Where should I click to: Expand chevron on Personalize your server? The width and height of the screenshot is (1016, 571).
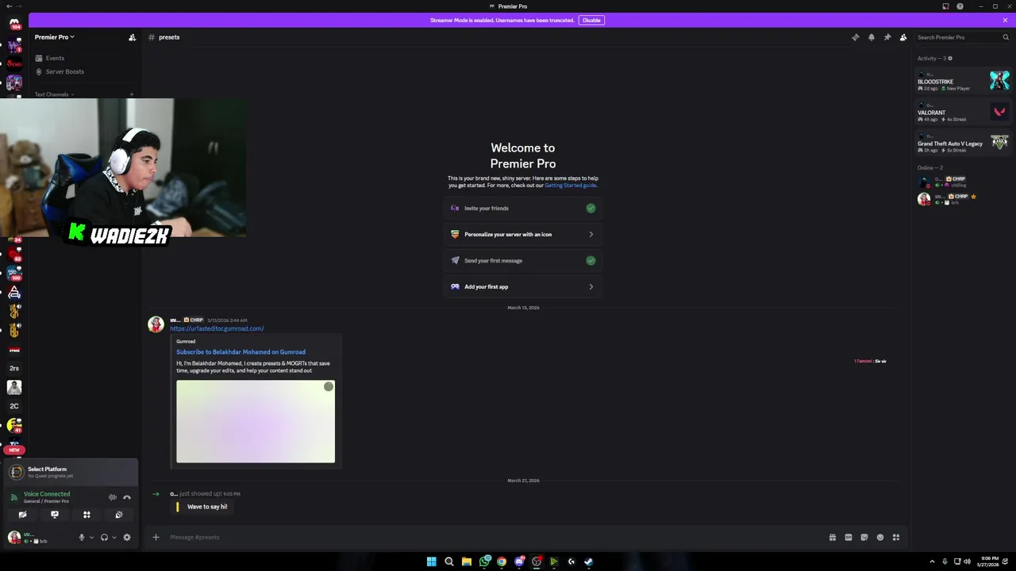click(x=591, y=235)
